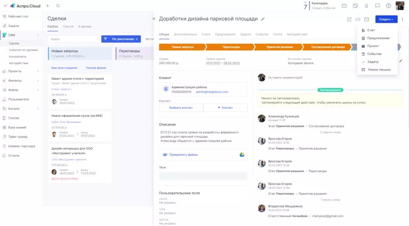Open the notifications bell
The height and width of the screenshot is (226, 409).
pyautogui.click(x=366, y=6)
